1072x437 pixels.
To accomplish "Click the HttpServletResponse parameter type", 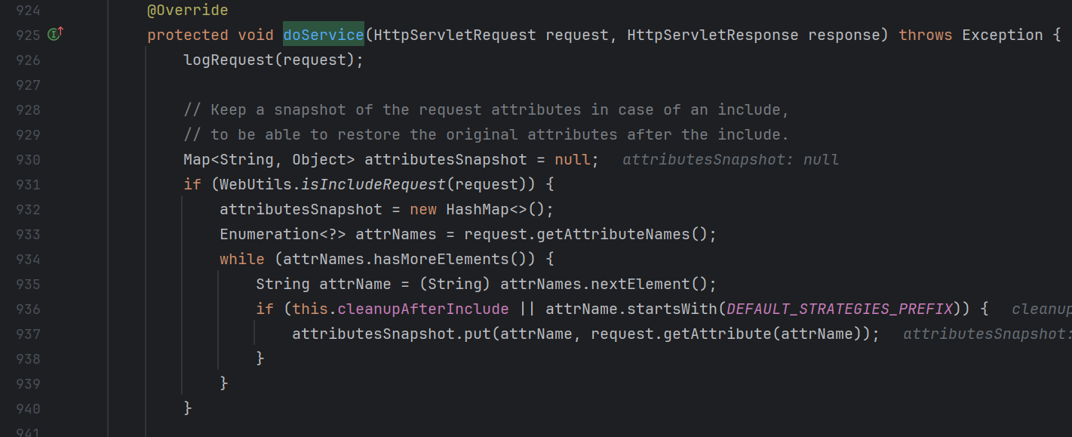I will [712, 35].
